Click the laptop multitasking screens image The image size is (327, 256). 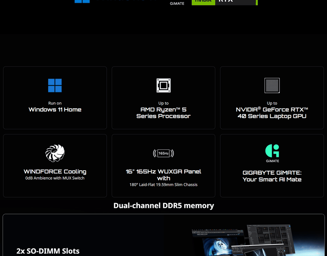point(244,240)
